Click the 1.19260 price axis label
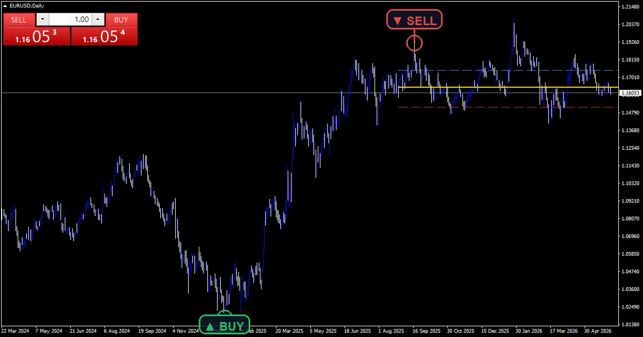The image size is (643, 337). 631,42
